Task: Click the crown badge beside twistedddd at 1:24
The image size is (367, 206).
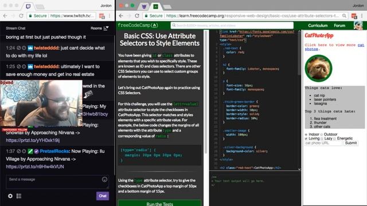Action: pos(30,48)
